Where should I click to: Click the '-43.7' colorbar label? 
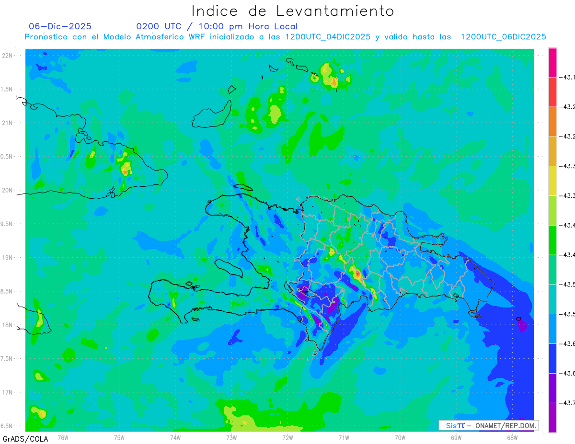(x=568, y=403)
